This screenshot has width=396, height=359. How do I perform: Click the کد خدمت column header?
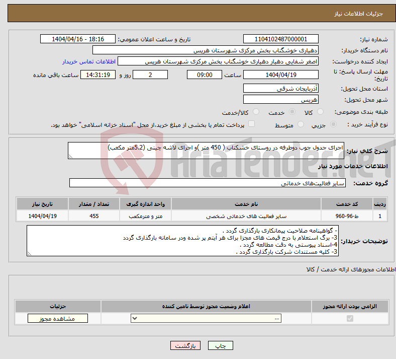[x=347, y=204]
